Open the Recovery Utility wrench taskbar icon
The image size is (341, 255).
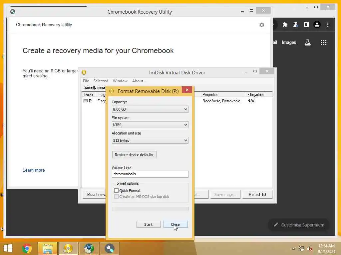point(110,248)
